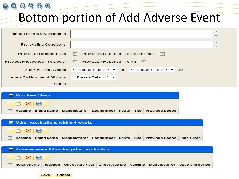Sort by Lot Number in Vaccines Given

tap(103, 111)
